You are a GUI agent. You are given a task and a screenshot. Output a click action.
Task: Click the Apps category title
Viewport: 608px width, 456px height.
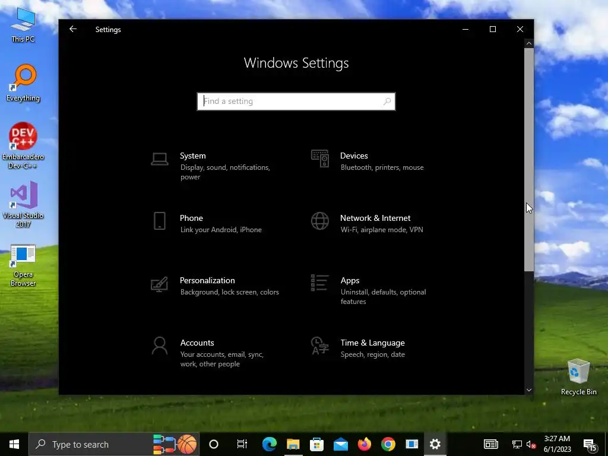click(x=350, y=280)
